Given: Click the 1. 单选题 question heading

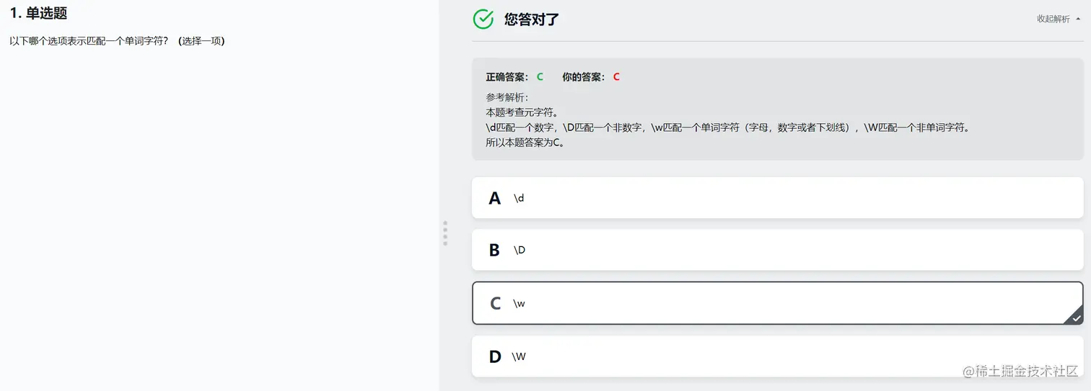Looking at the screenshot, I should pos(38,14).
